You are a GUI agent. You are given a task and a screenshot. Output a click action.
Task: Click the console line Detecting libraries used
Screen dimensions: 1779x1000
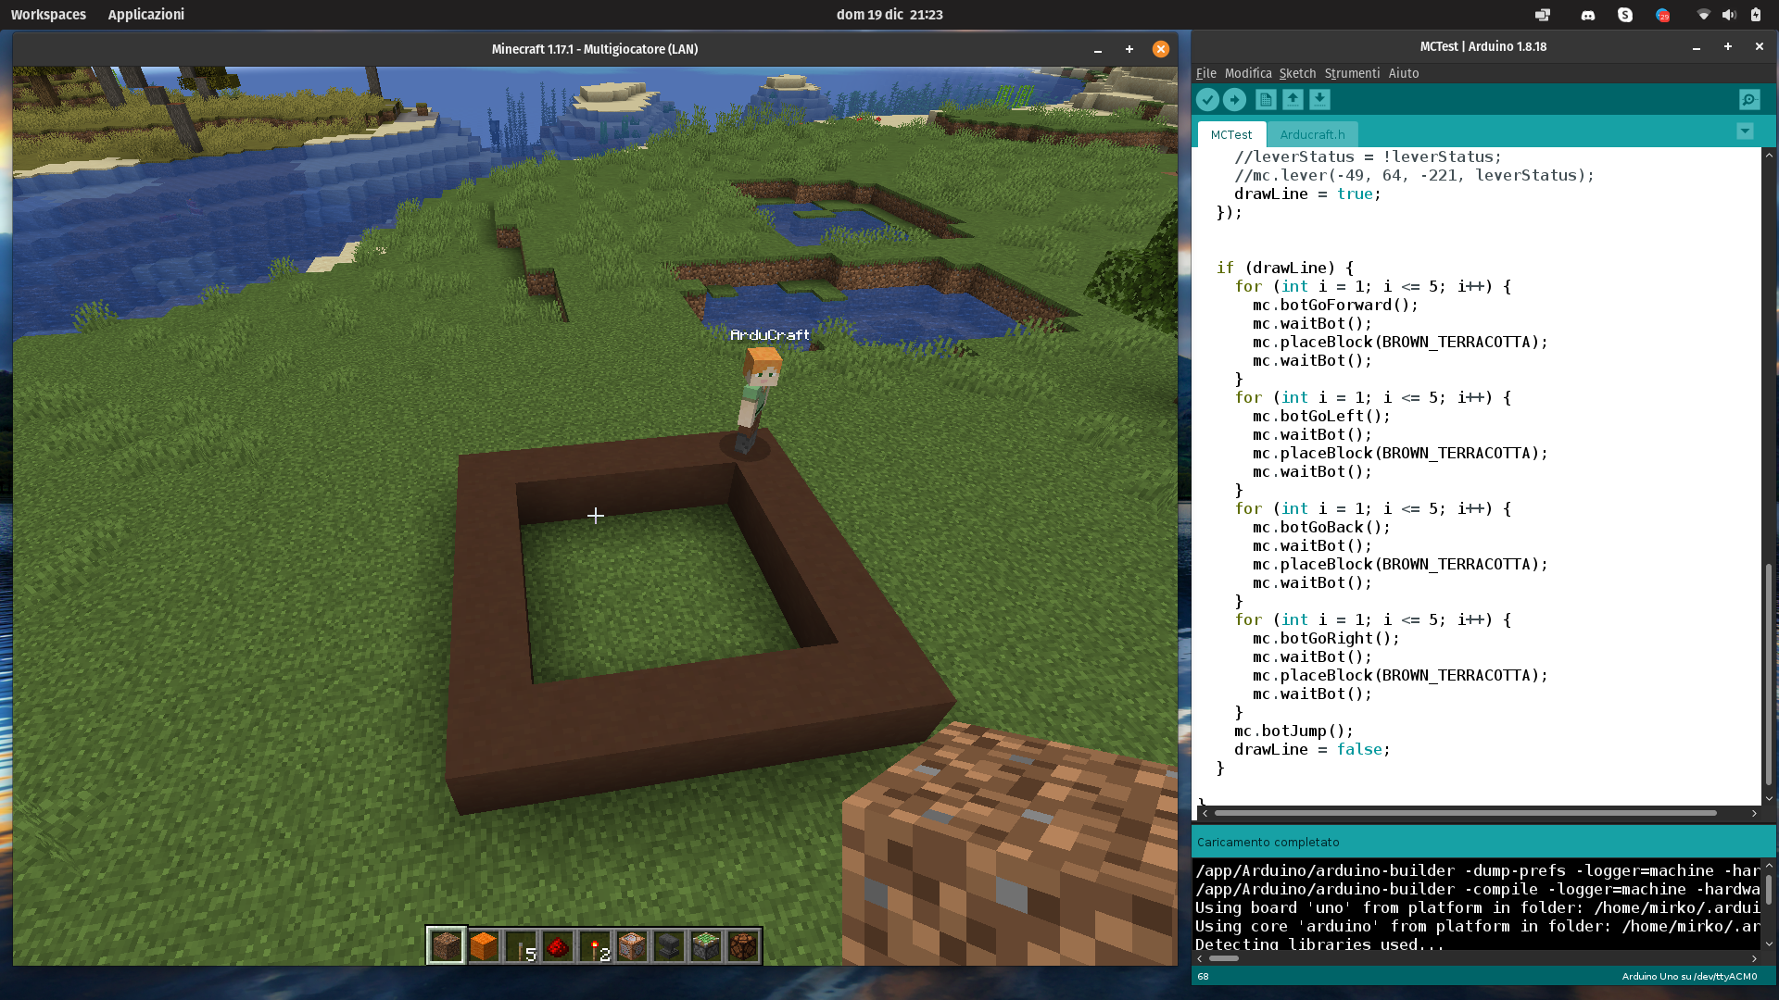(x=1319, y=944)
